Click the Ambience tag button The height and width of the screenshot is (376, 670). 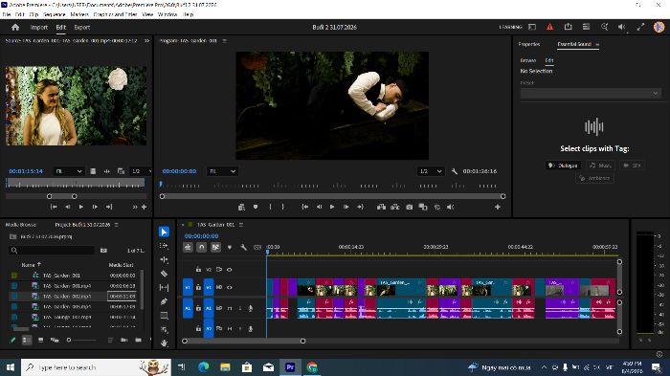point(594,178)
